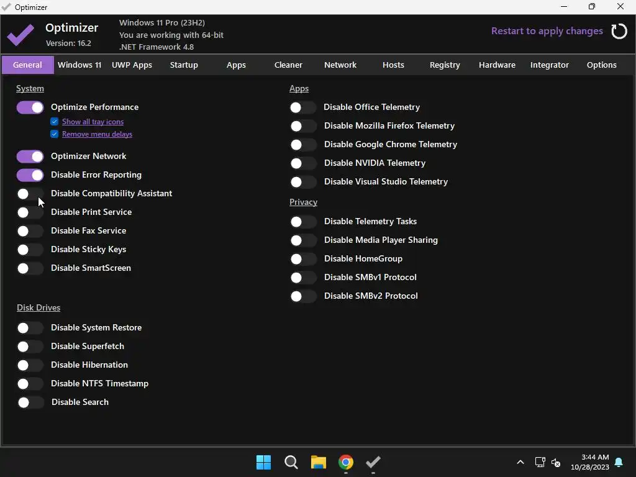Turn off Disable Error Reporting toggle

click(x=30, y=175)
